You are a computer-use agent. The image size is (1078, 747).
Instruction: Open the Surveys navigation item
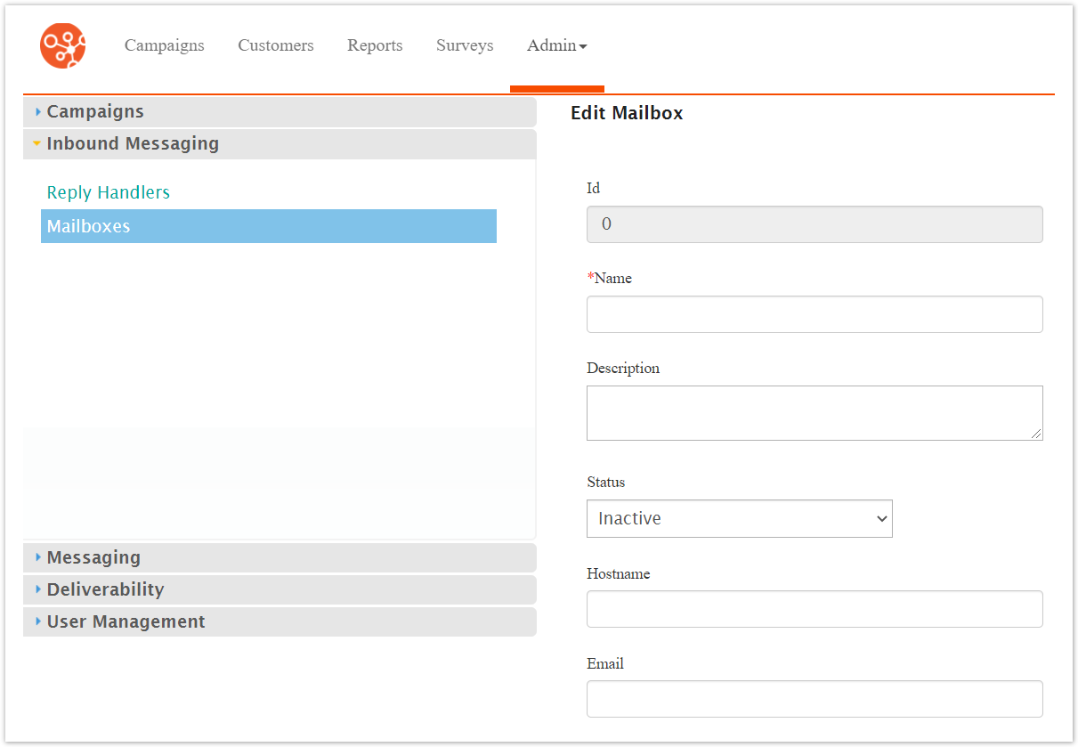pos(465,45)
